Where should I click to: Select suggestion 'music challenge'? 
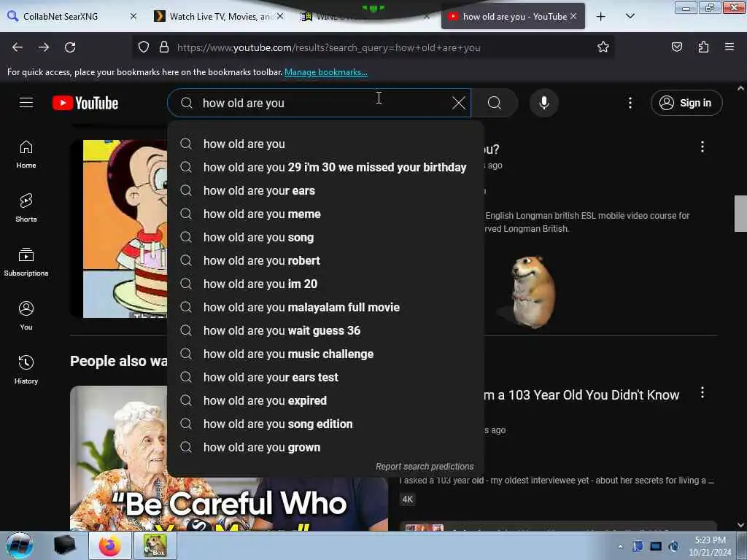click(326, 354)
